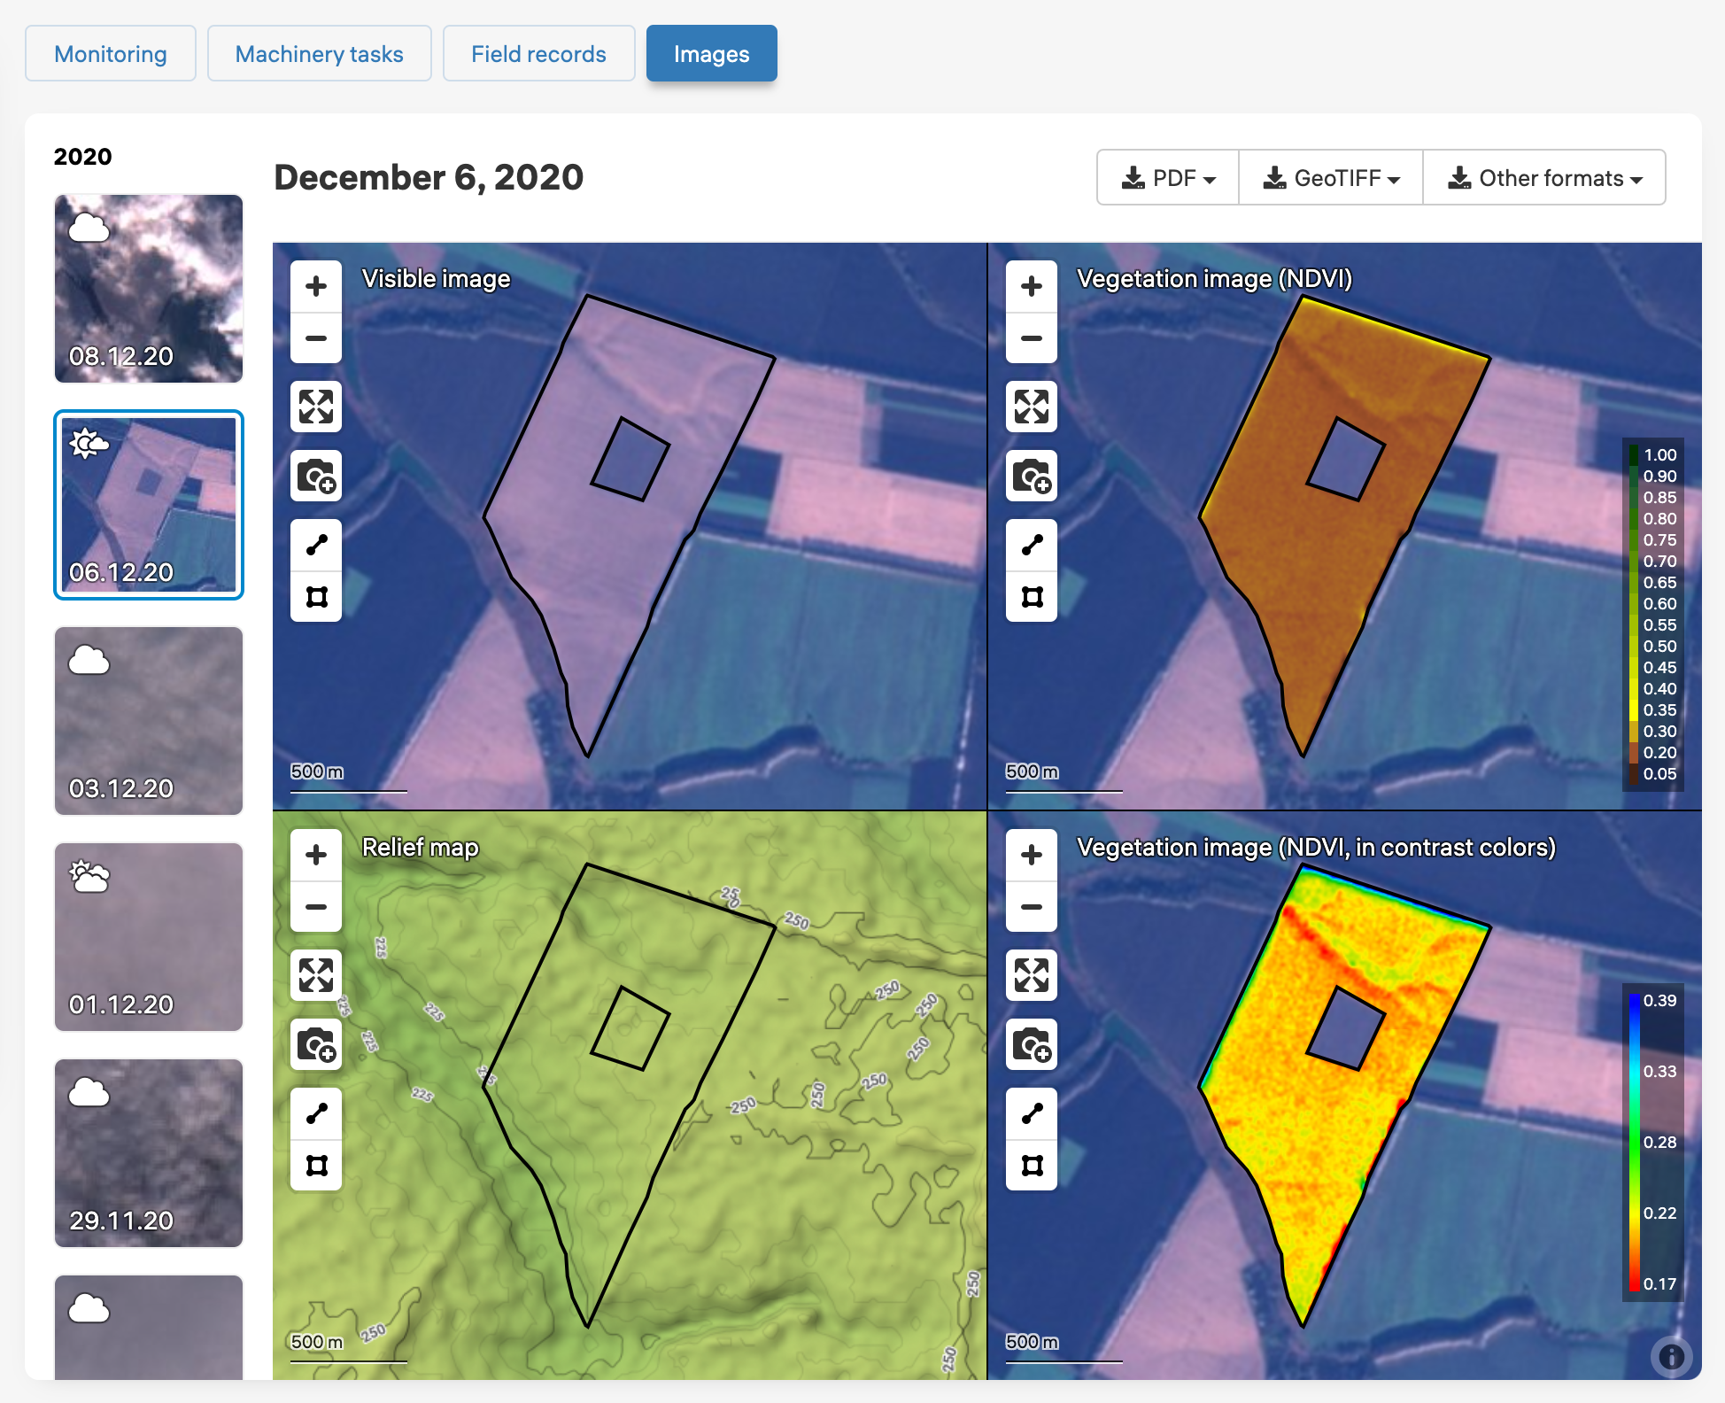Click camera snapshot icon on Relief map

coord(316,1045)
